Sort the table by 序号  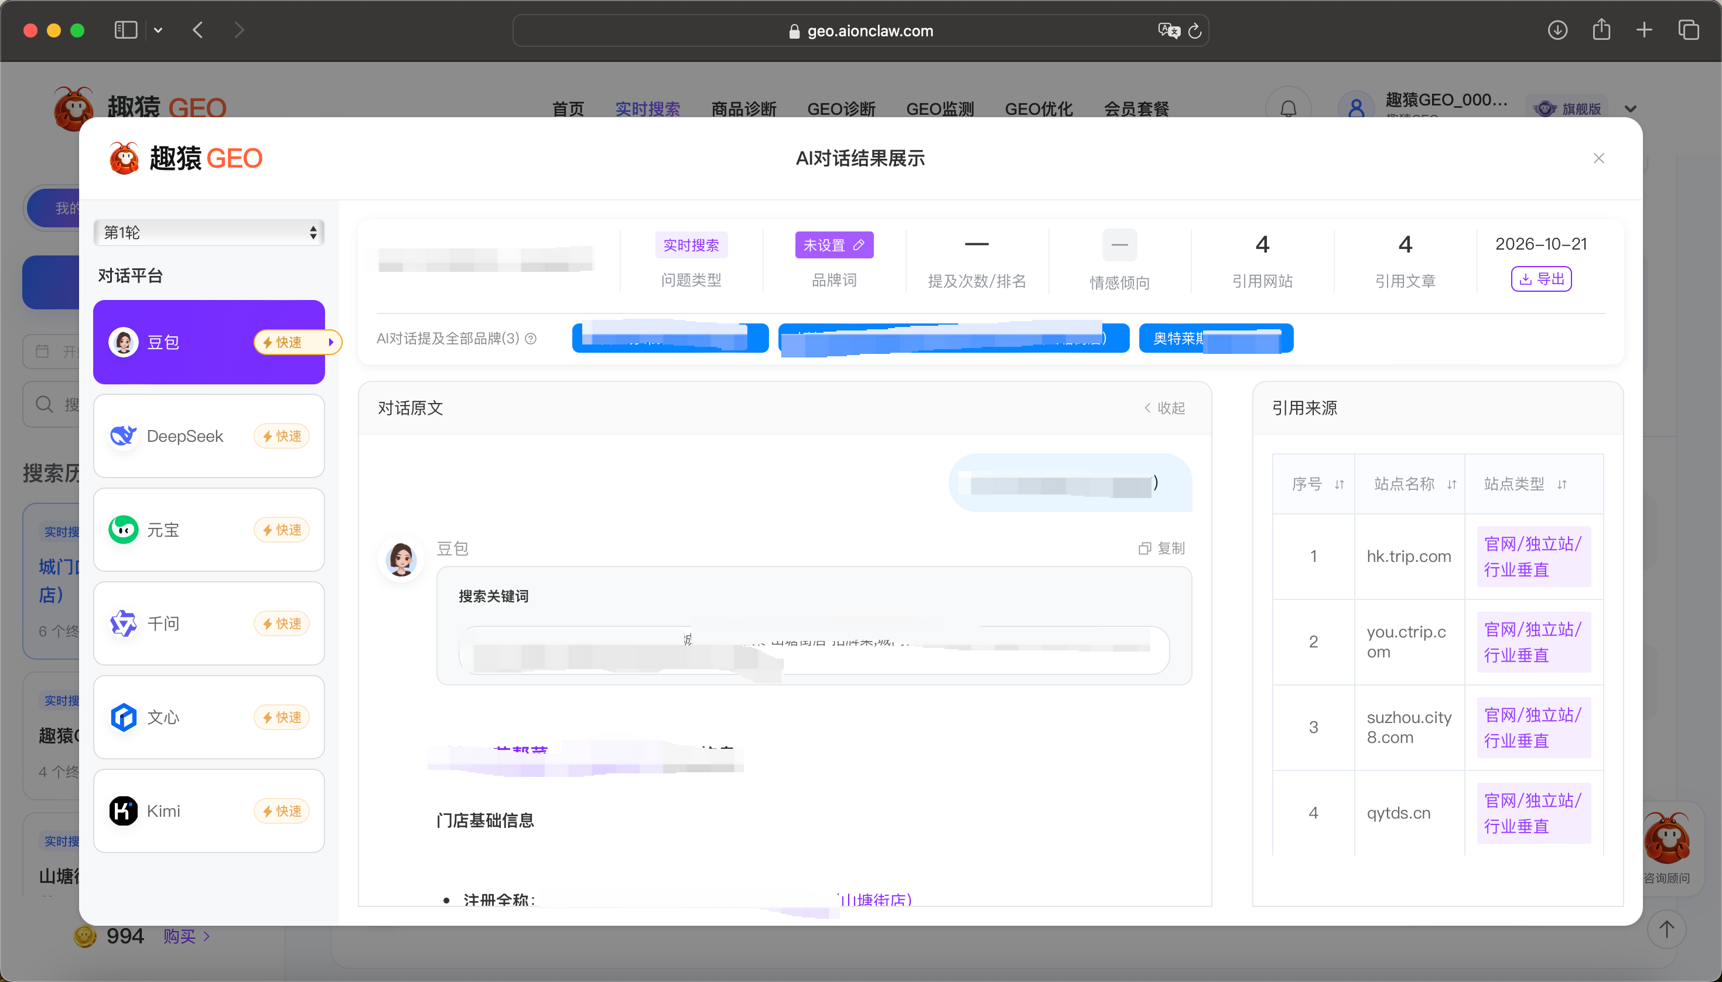point(1340,484)
